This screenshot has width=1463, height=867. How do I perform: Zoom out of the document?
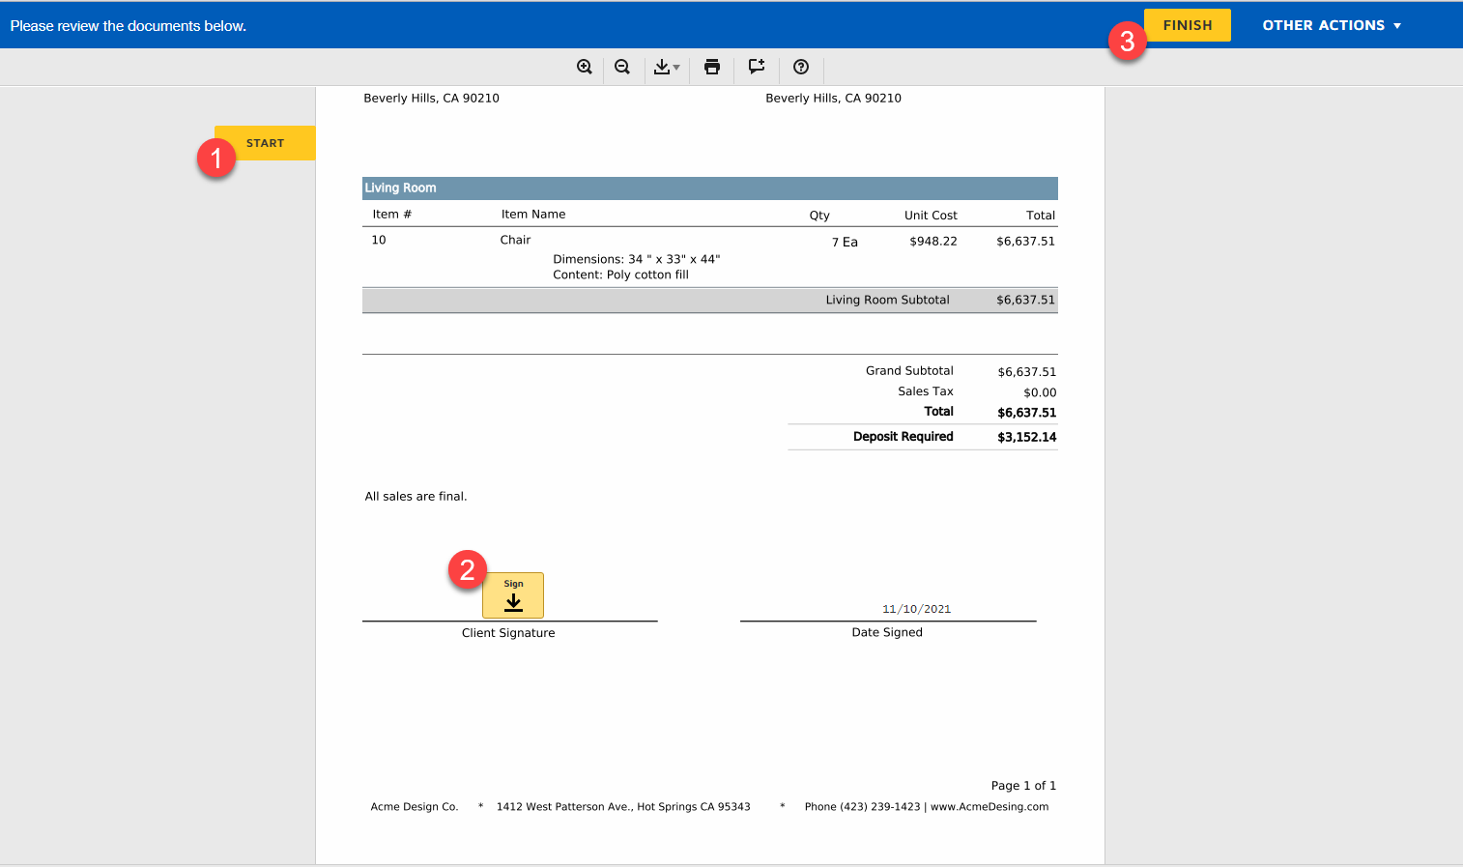coord(622,67)
